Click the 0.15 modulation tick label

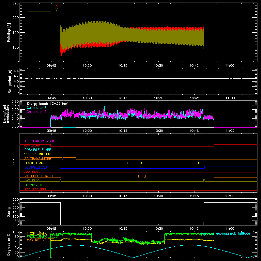pos(15,114)
